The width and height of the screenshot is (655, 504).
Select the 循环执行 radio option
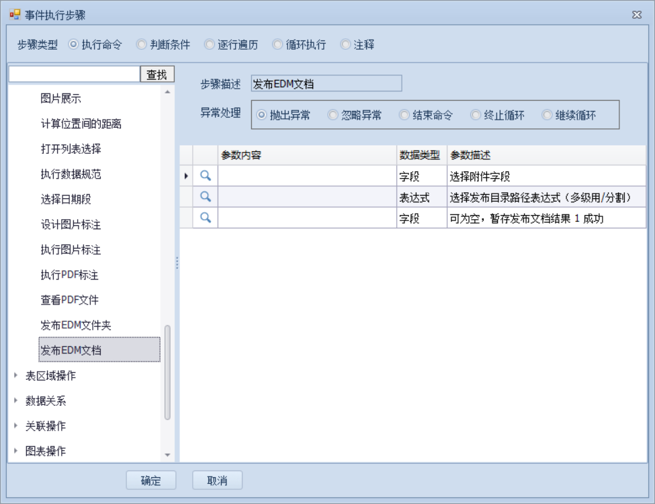tap(277, 45)
